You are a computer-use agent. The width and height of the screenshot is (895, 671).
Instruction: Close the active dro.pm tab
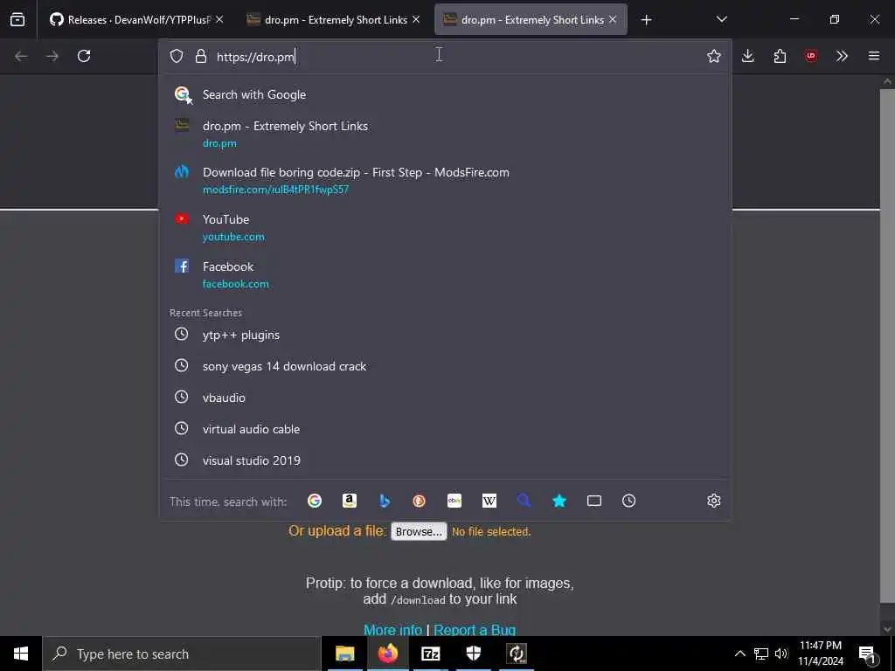[613, 19]
